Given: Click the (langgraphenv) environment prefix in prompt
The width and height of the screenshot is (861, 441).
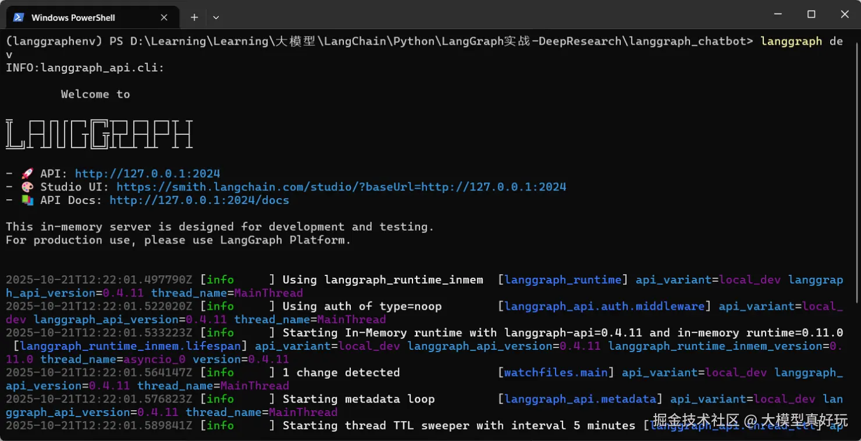Looking at the screenshot, I should 54,41.
